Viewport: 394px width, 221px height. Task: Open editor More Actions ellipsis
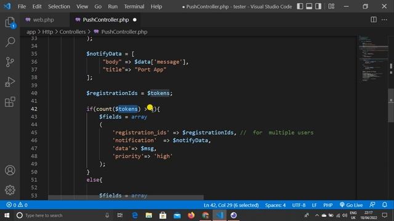pos(384,20)
